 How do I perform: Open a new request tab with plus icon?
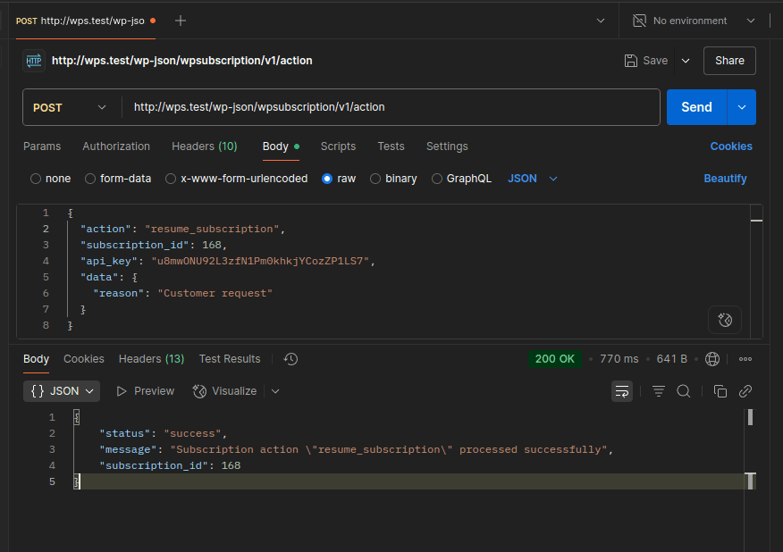pyautogui.click(x=181, y=21)
